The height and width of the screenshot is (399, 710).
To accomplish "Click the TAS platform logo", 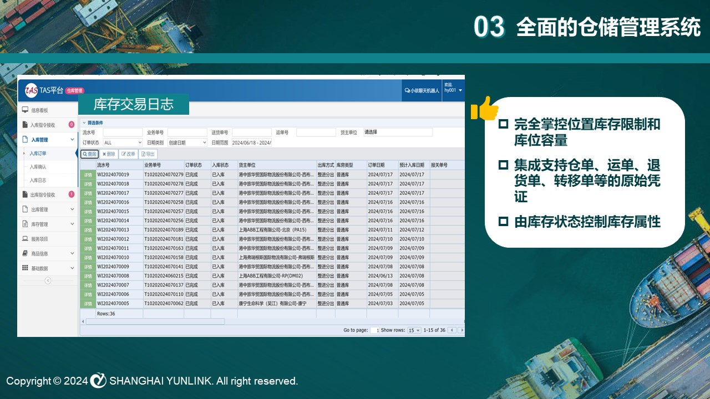I will pos(31,90).
